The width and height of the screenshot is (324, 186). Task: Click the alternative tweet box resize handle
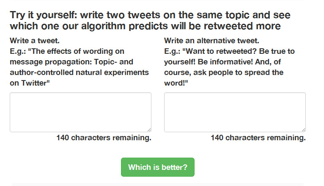point(303,130)
